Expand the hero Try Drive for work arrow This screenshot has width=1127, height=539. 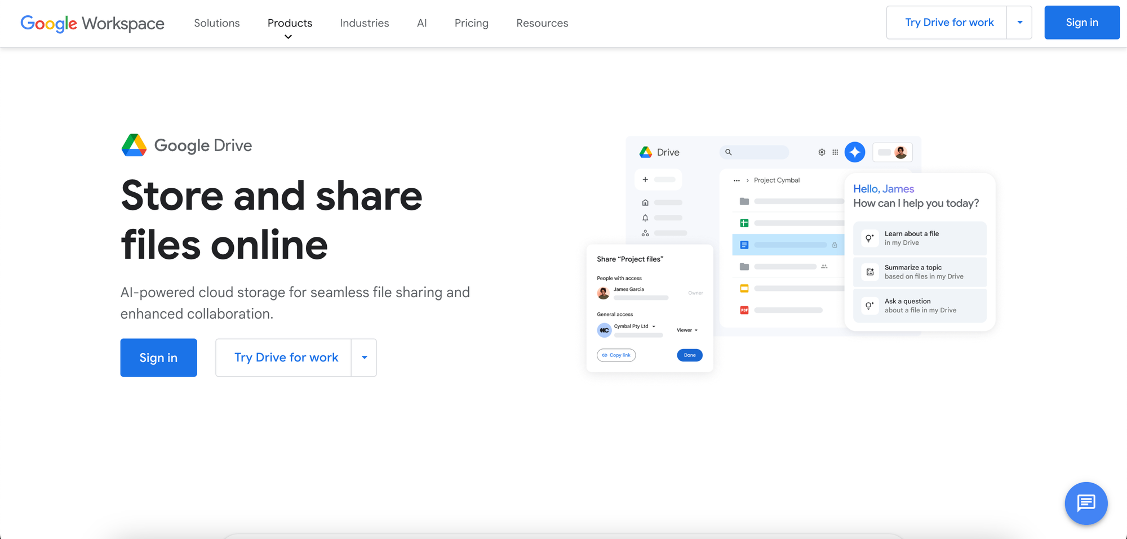pyautogui.click(x=364, y=357)
